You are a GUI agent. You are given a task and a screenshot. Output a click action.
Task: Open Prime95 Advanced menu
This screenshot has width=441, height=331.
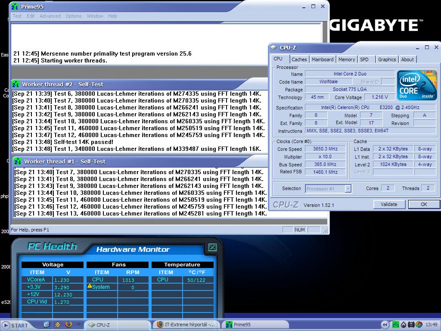(50, 16)
